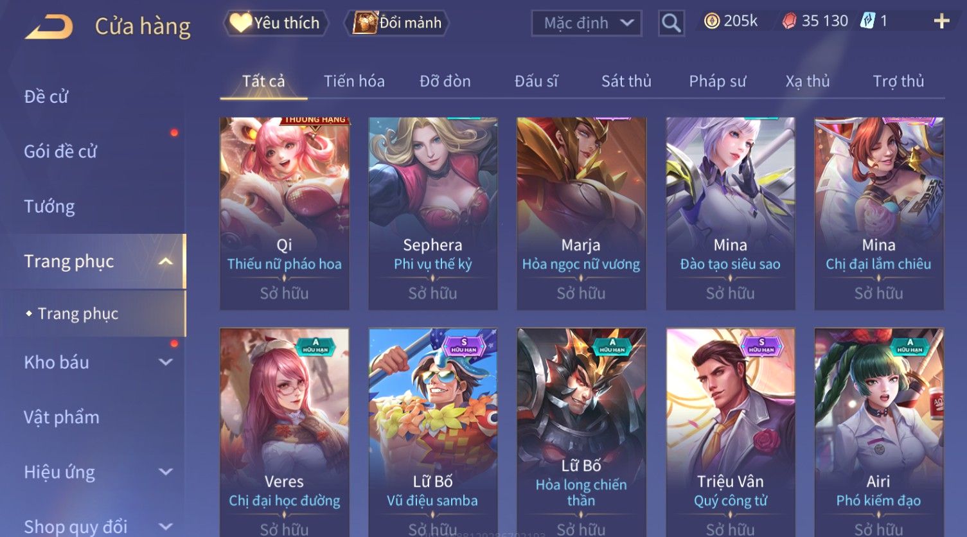
Task: Open Gói đề cử sidebar item
Action: point(60,152)
